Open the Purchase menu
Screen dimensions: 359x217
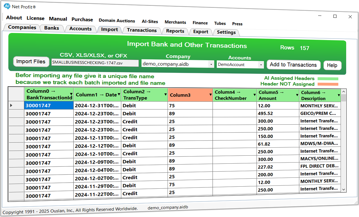(x=82, y=19)
